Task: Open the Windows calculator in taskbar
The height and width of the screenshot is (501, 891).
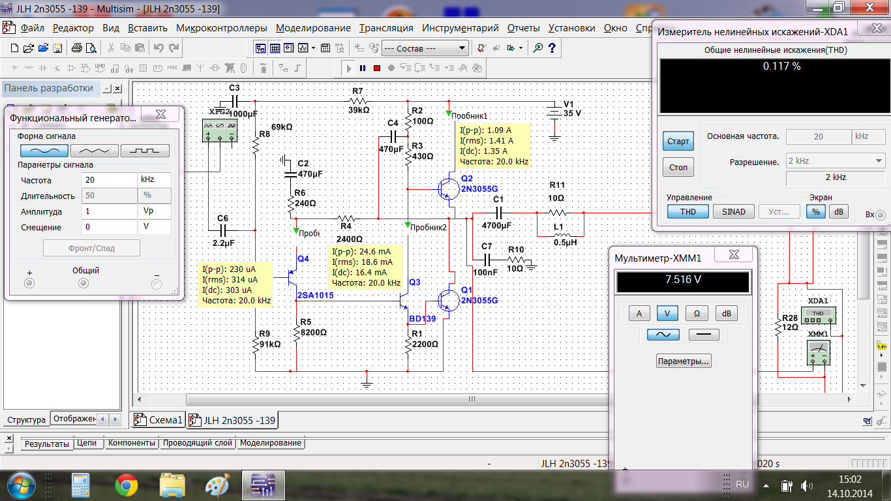Action: click(x=81, y=485)
